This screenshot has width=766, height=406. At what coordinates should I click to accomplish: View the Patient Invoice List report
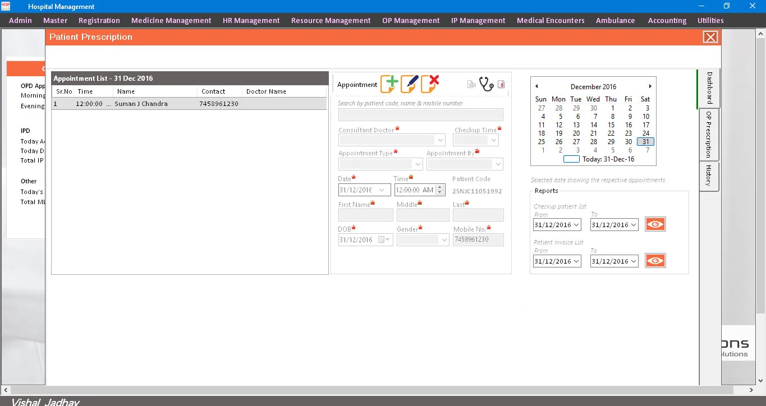point(655,261)
